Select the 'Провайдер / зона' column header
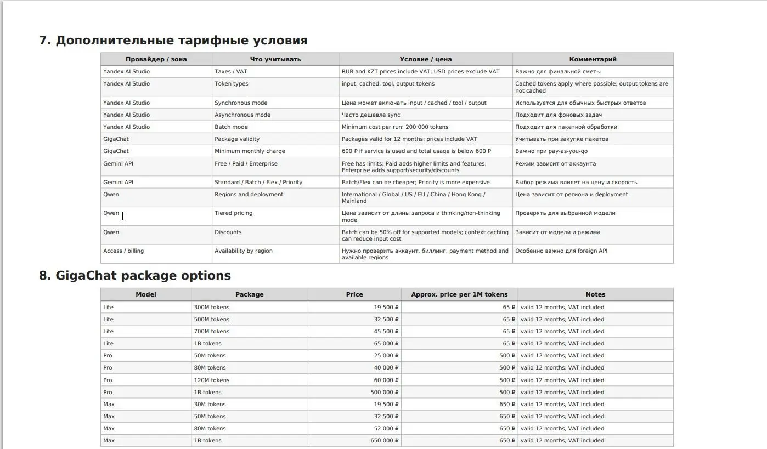Image resolution: width=767 pixels, height=449 pixels. [156, 59]
